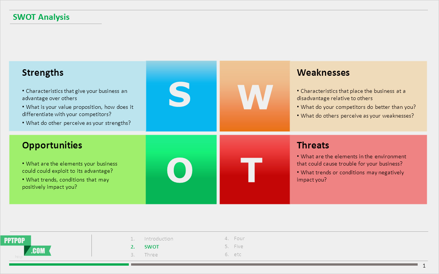The image size is (439, 274).
Task: Click the orange W letter tile
Action: click(x=255, y=96)
